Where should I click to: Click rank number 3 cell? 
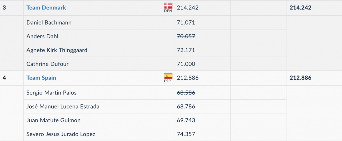tap(4, 8)
